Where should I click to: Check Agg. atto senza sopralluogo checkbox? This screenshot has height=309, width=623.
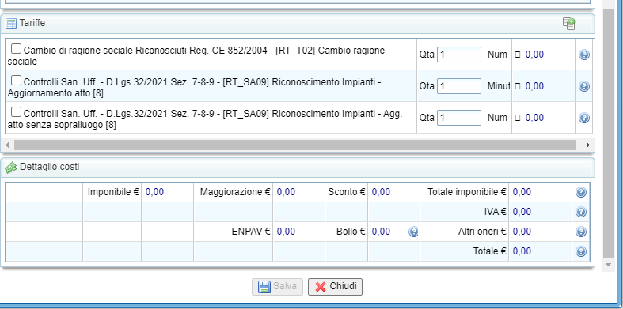pyautogui.click(x=16, y=112)
